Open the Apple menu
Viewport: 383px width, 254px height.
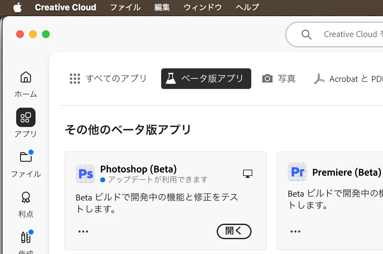point(17,7)
